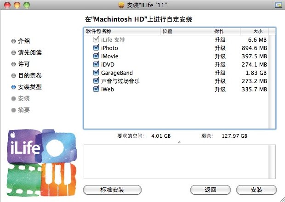
Task: Select the iPhoto row name
Action: pos(109,48)
